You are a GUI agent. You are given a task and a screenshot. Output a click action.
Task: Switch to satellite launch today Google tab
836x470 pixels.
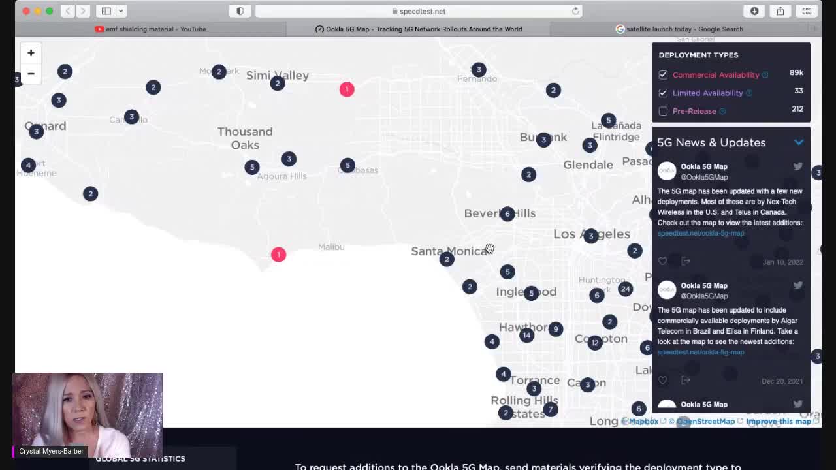[x=679, y=29]
